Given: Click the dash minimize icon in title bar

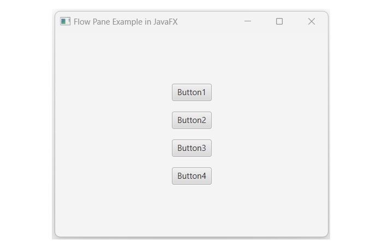Looking at the screenshot, I should pyautogui.click(x=248, y=21).
